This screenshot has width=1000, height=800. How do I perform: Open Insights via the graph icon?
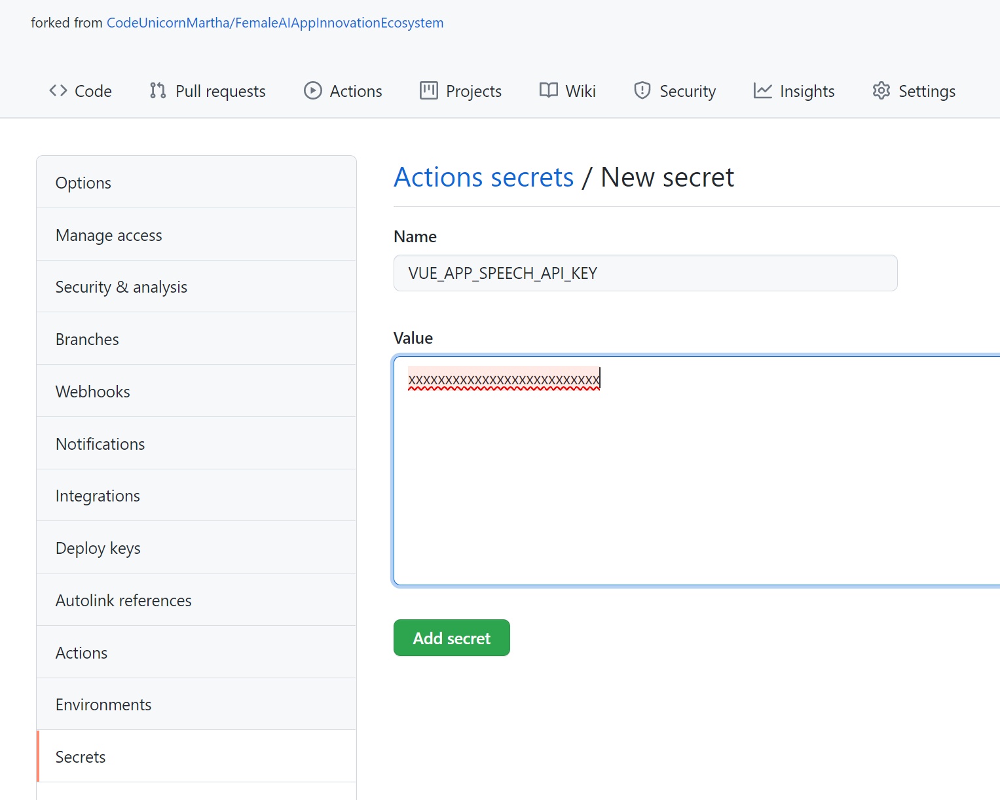(x=762, y=90)
